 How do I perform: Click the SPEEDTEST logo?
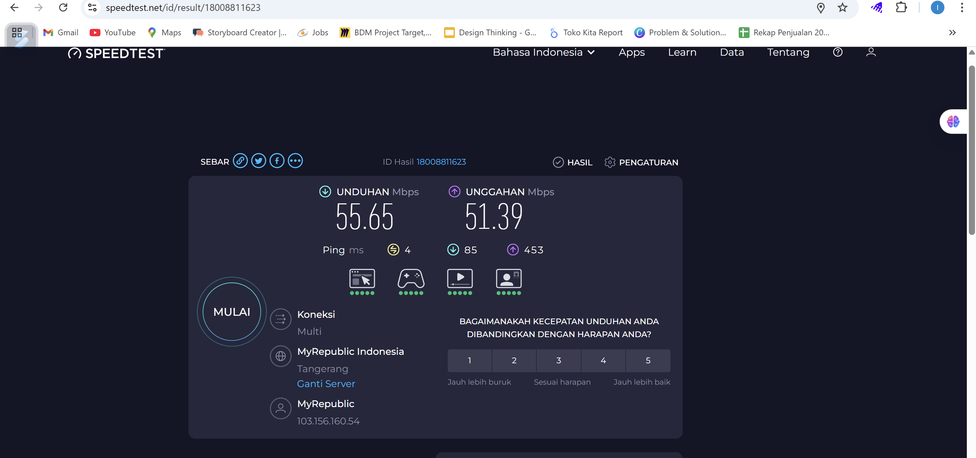pyautogui.click(x=116, y=53)
